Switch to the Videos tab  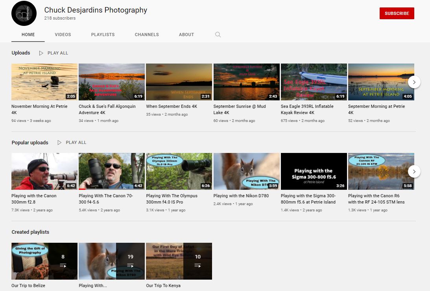click(63, 35)
